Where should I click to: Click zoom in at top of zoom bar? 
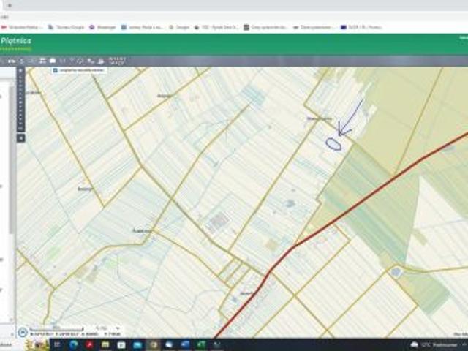point(21,71)
